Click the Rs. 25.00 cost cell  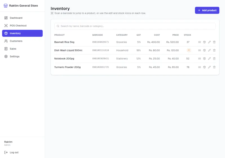click(x=154, y=59)
